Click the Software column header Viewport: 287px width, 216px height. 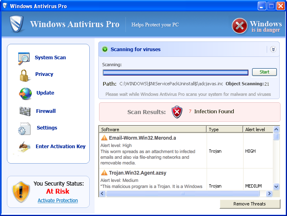[153, 130]
